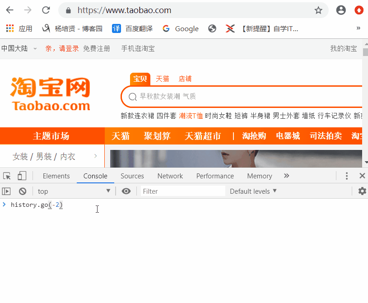
Task: Click the 时尚女鞋 hot keyword
Action: tap(218, 116)
